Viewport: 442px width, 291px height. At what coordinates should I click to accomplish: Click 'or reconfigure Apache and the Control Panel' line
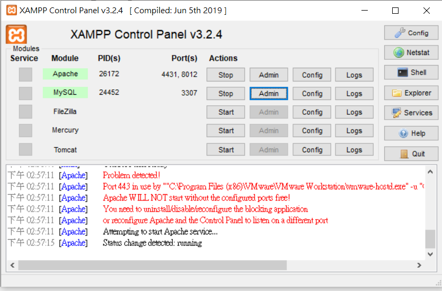(x=215, y=220)
